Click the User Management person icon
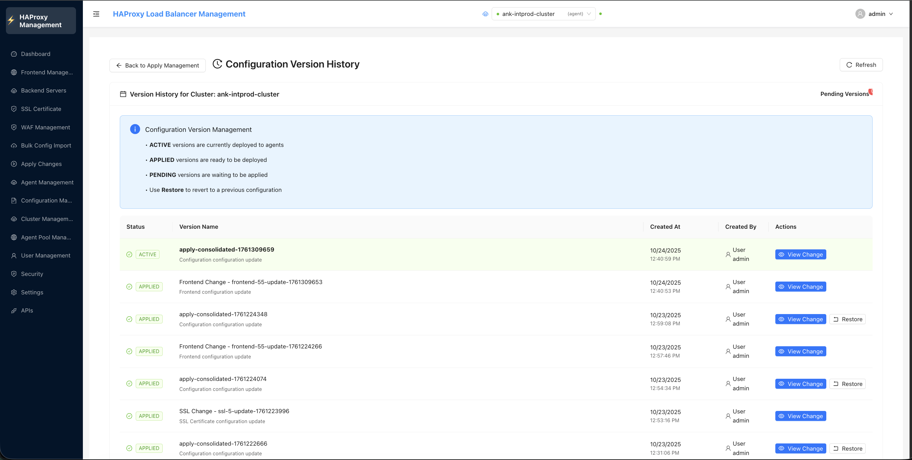This screenshot has width=912, height=460. (14, 256)
